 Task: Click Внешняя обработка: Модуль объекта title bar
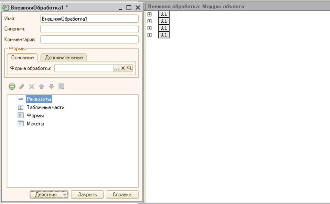coord(237,6)
